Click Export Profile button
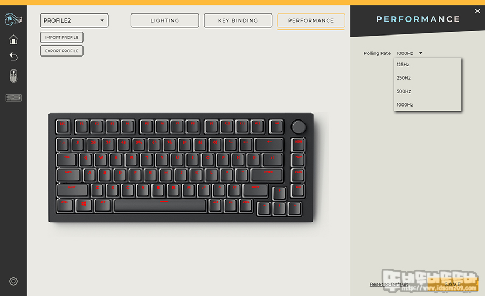The height and width of the screenshot is (296, 485). click(x=61, y=51)
